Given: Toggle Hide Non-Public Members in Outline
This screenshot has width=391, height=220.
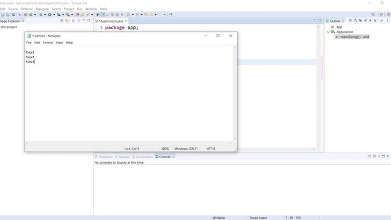Looking at the screenshot, I should [370, 21].
